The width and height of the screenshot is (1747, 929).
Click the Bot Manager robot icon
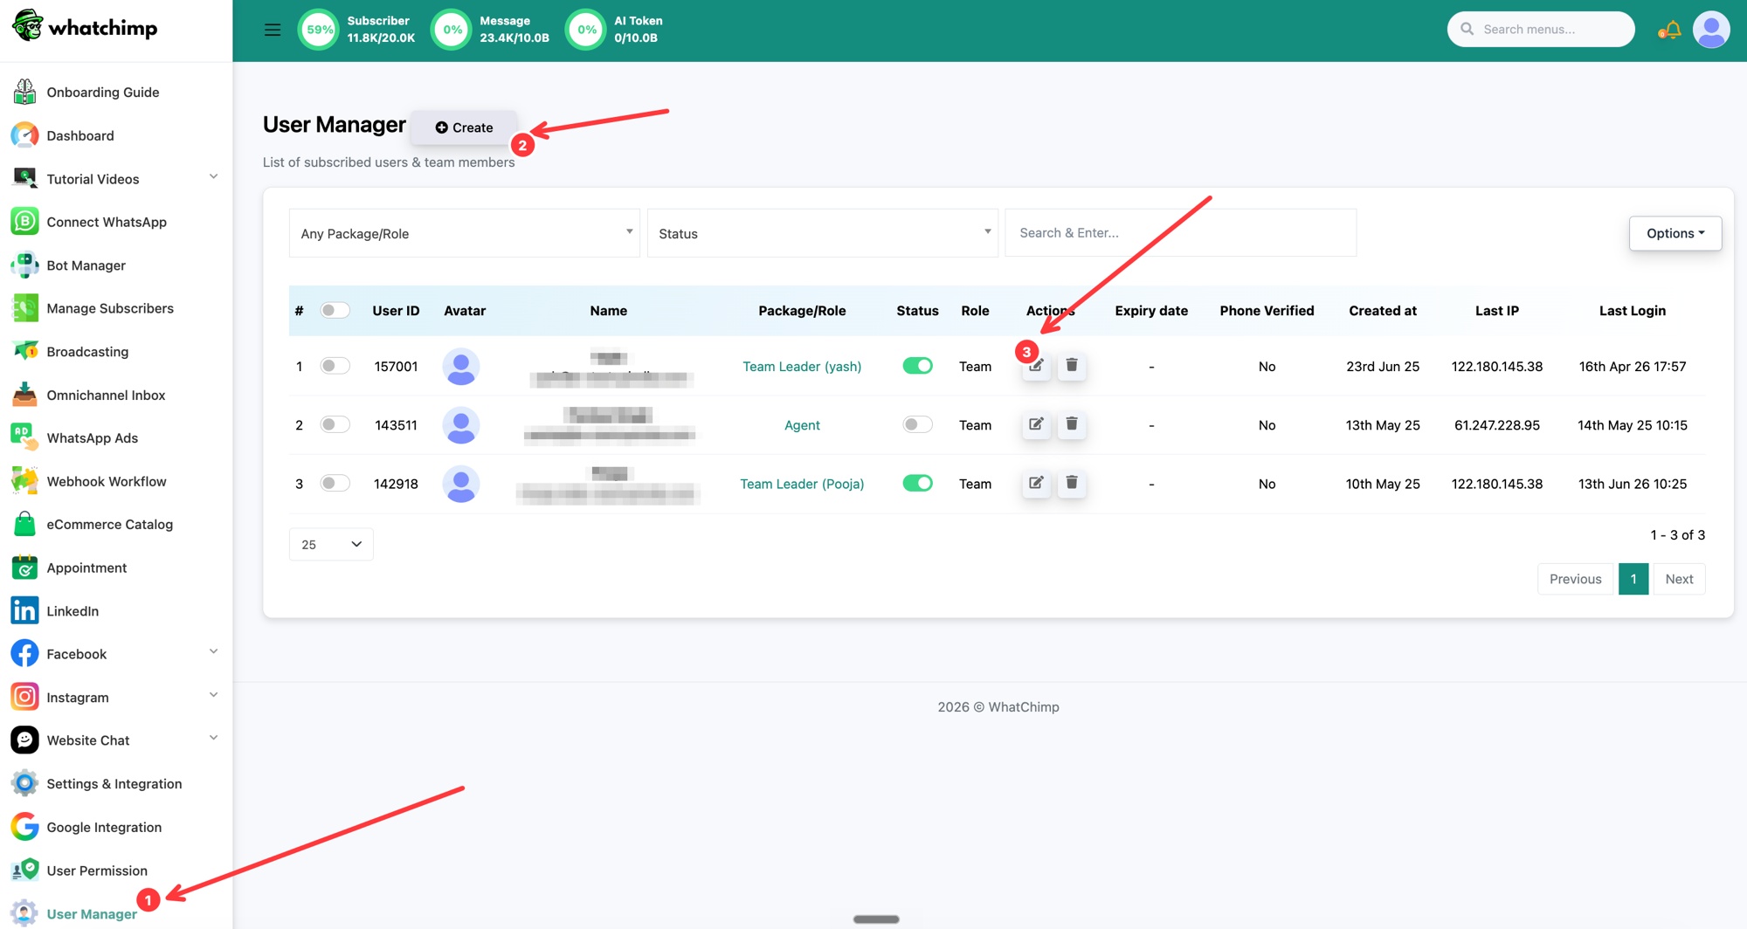24,265
